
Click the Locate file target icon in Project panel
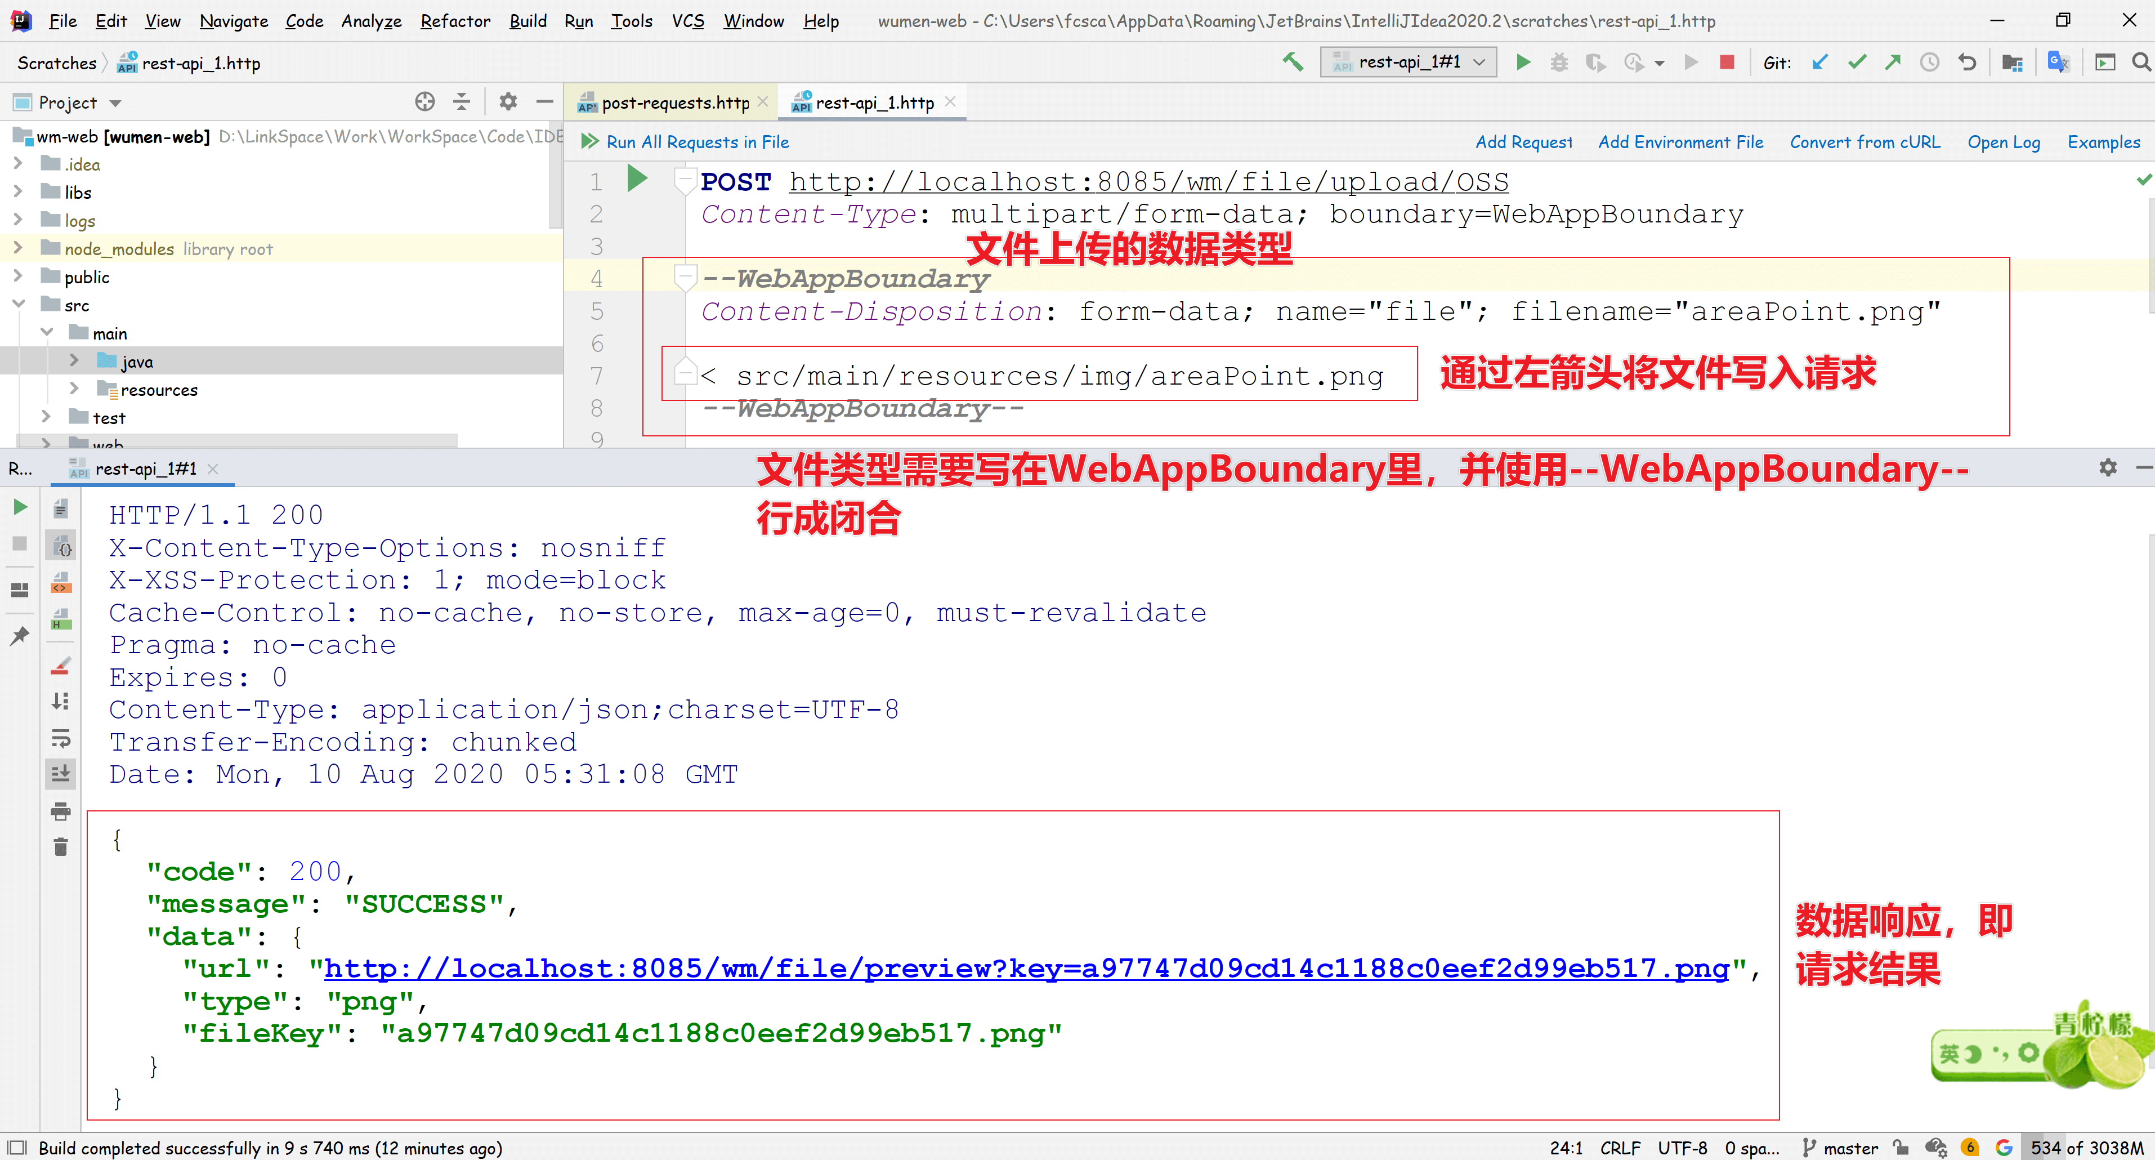tap(424, 102)
